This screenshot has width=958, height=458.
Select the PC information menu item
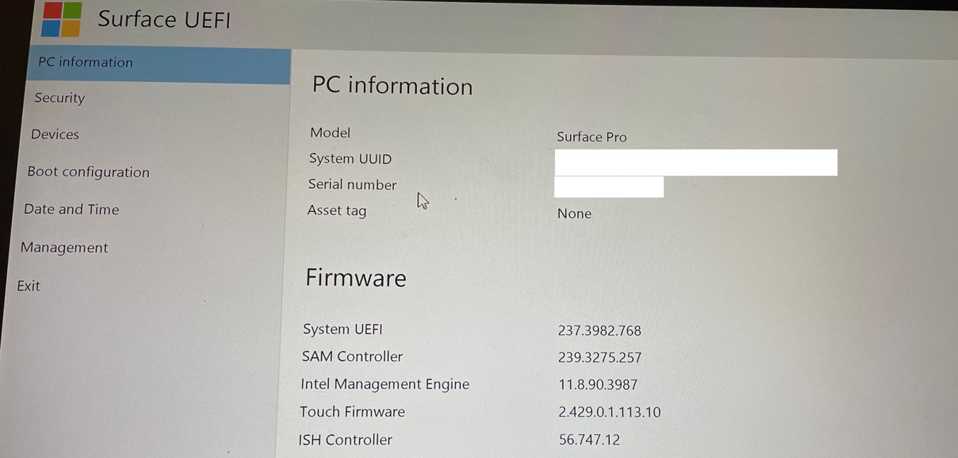click(160, 65)
